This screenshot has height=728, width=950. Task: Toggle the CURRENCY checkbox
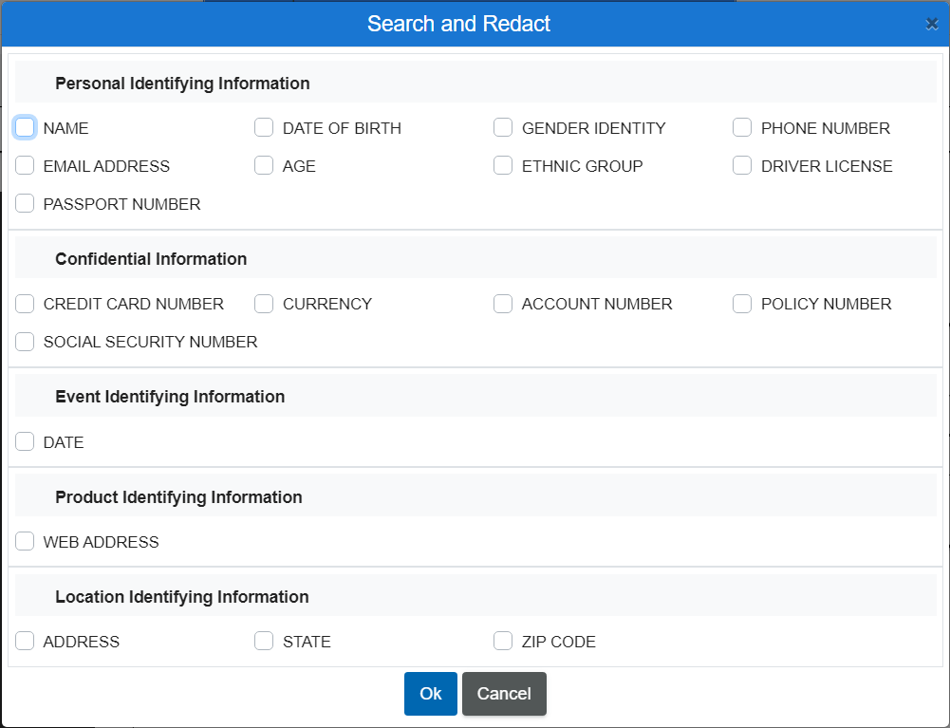click(x=264, y=304)
